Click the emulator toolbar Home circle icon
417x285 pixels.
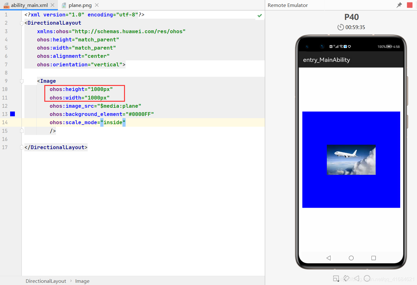[x=367, y=278]
